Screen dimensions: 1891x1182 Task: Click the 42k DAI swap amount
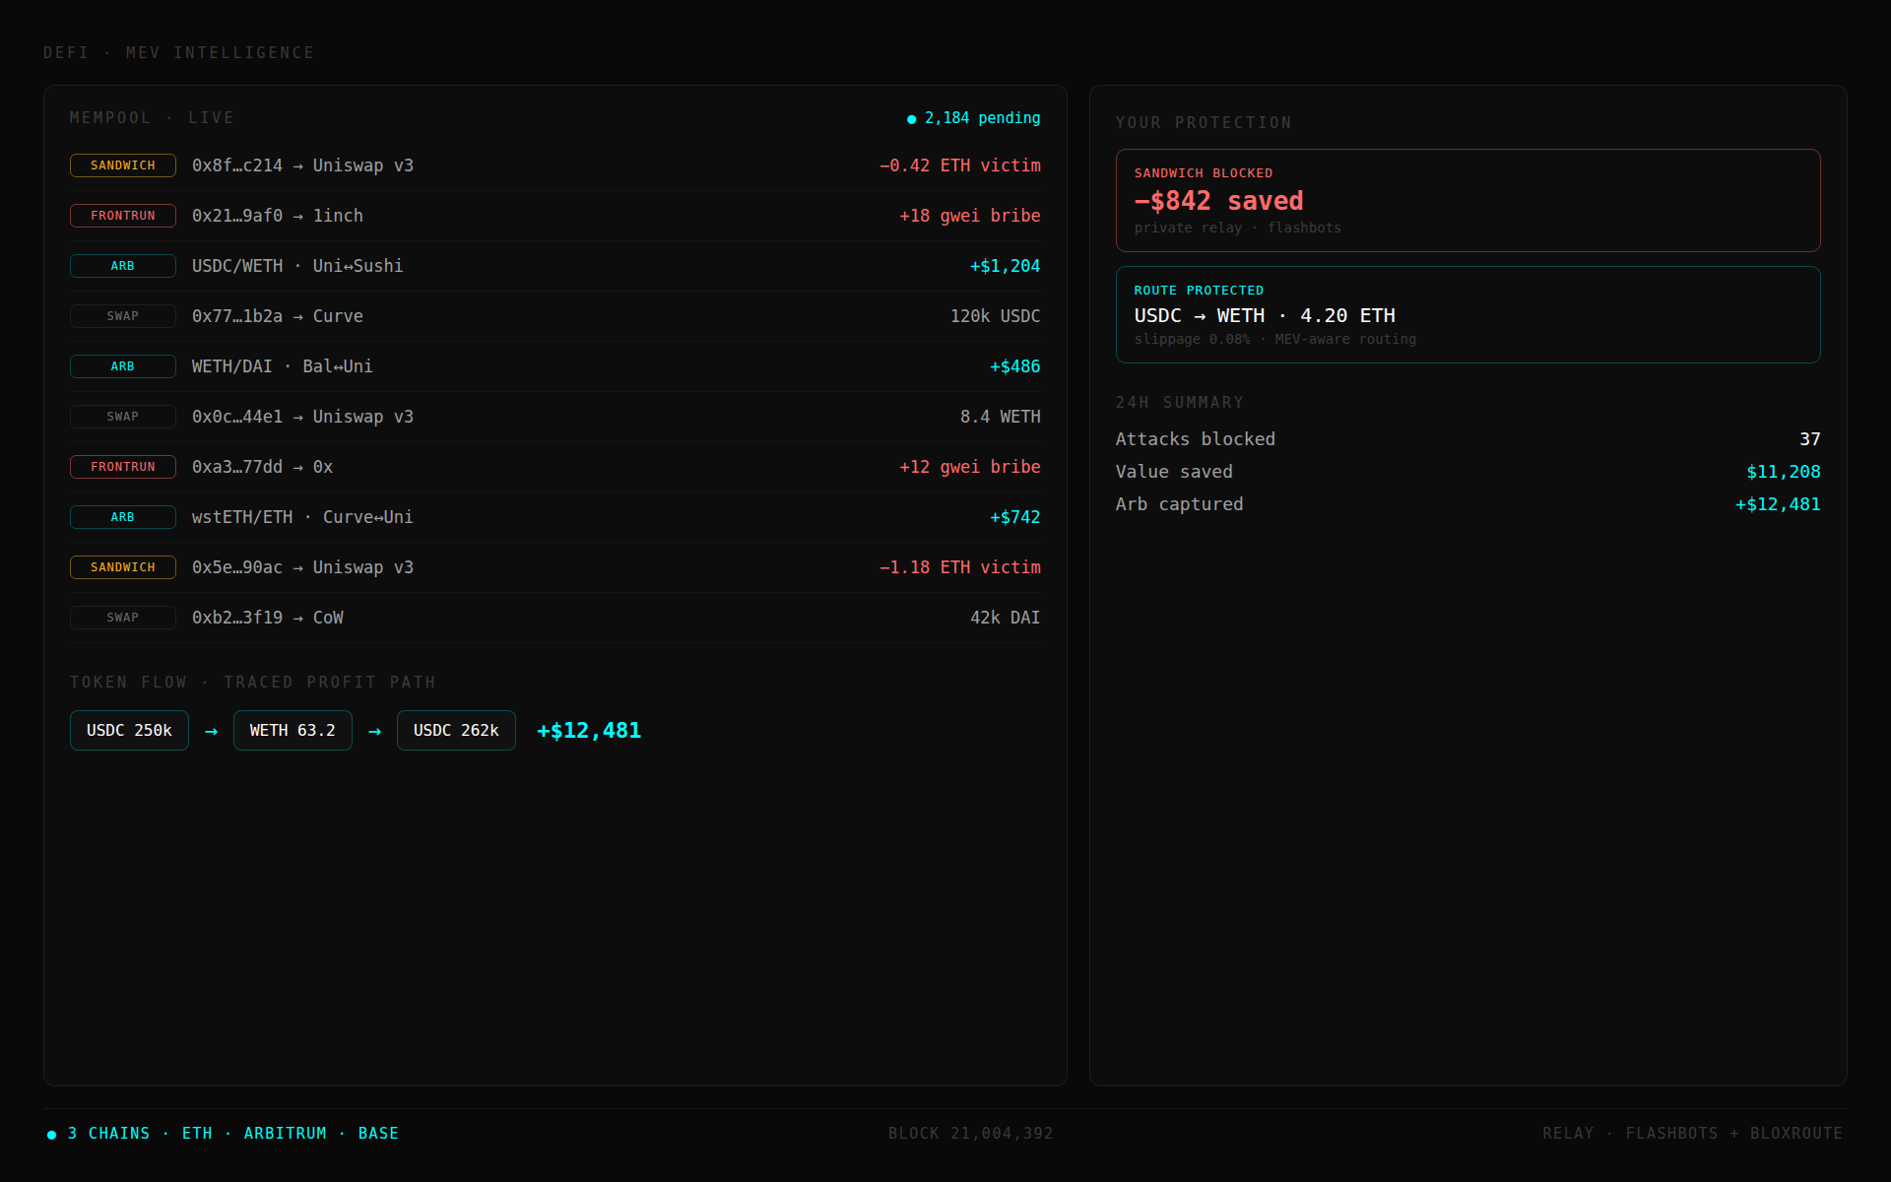pyautogui.click(x=1006, y=618)
